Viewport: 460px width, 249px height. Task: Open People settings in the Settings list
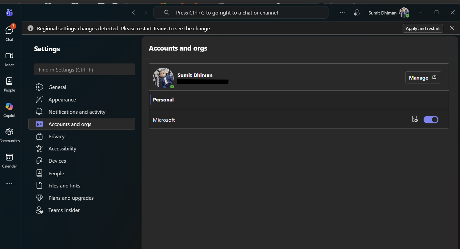tap(82, 173)
